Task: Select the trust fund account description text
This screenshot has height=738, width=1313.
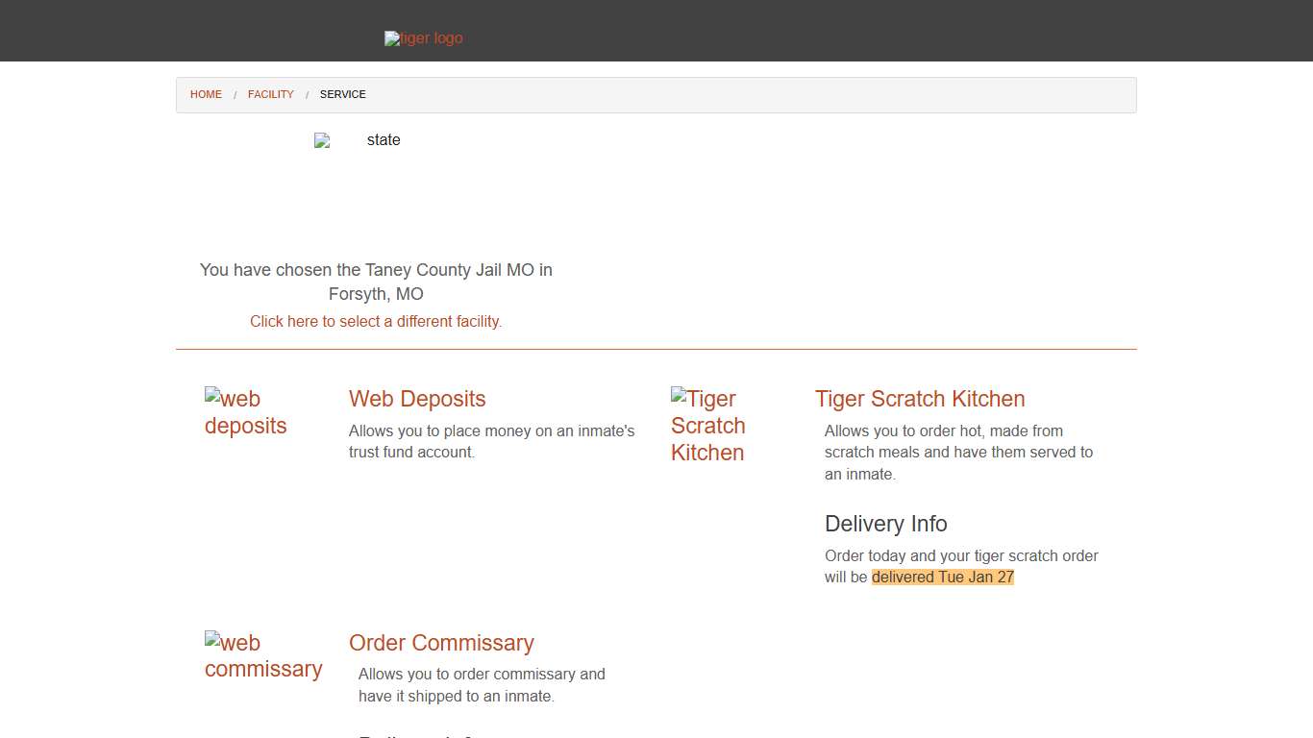Action: pyautogui.click(x=491, y=441)
